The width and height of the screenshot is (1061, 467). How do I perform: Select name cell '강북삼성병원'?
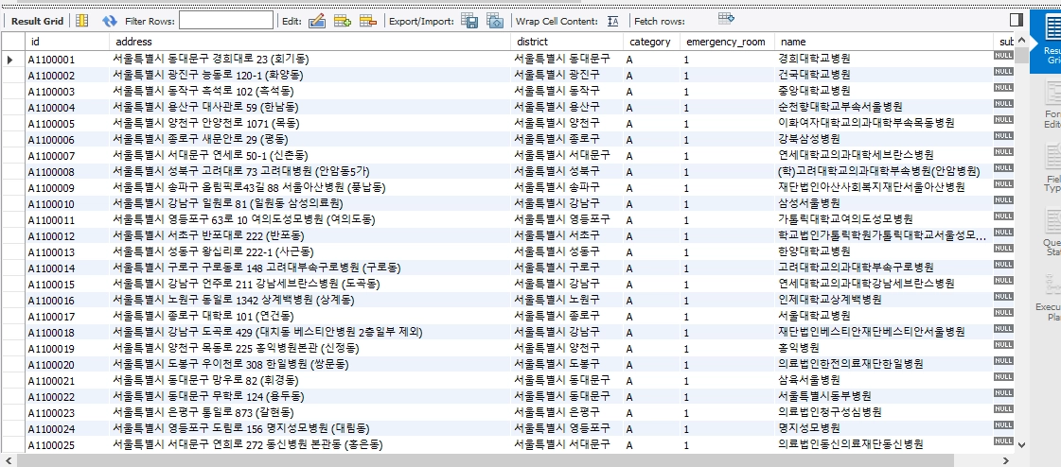[884, 139]
